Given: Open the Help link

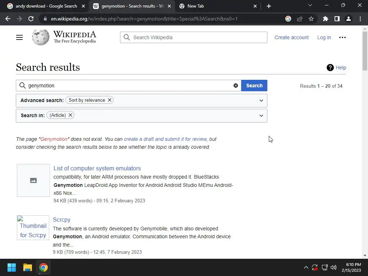Looking at the screenshot, I should click(x=341, y=68).
